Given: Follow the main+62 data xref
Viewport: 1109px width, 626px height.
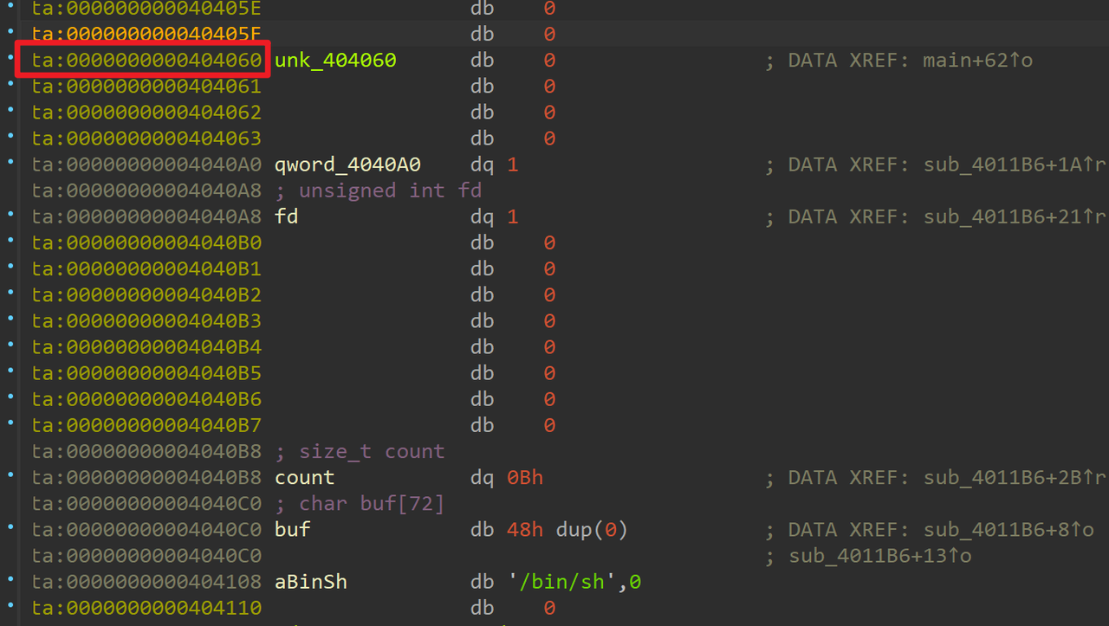Looking at the screenshot, I should click(978, 61).
